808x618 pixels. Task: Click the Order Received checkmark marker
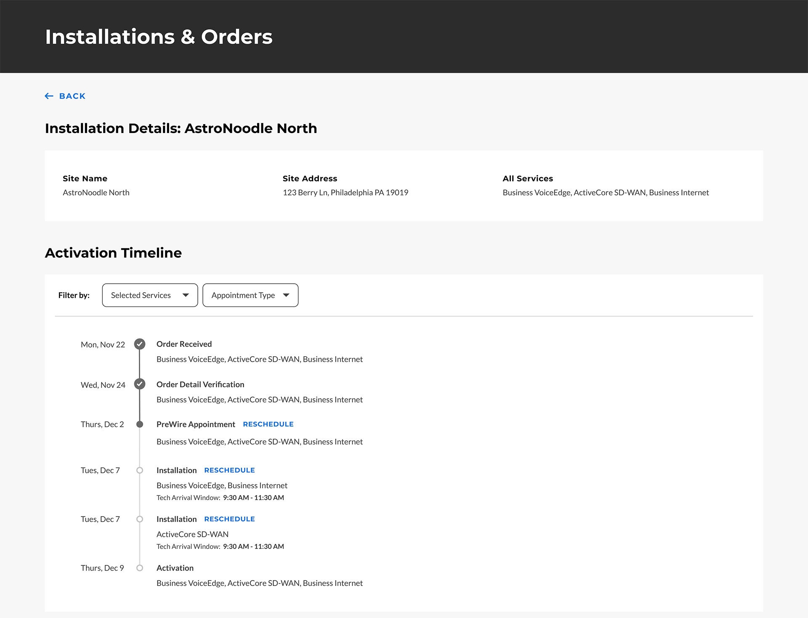(140, 344)
